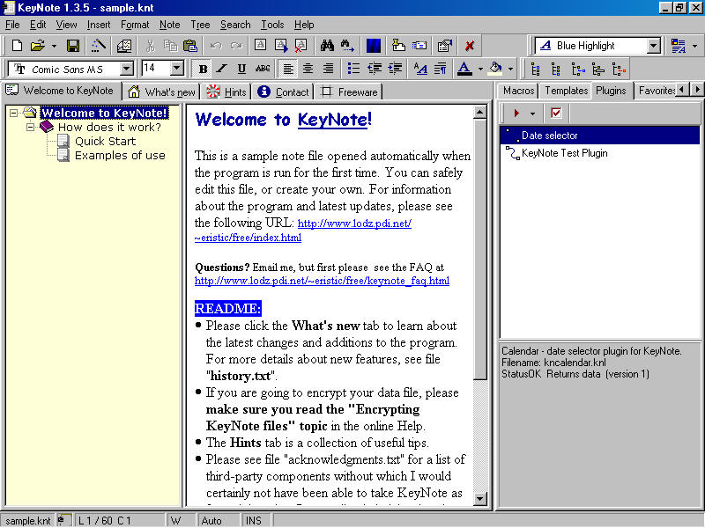705x528 pixels.
Task: Open Find with the binoculars icon
Action: (327, 46)
